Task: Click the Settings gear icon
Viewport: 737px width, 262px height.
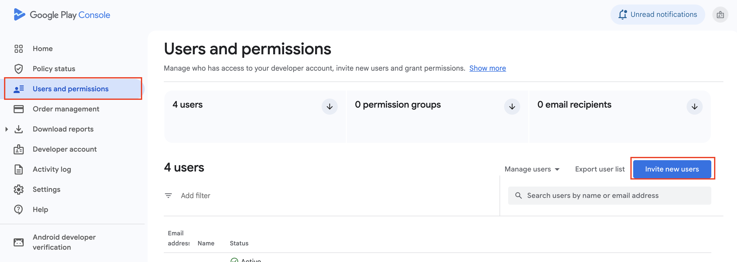Action: [19, 190]
